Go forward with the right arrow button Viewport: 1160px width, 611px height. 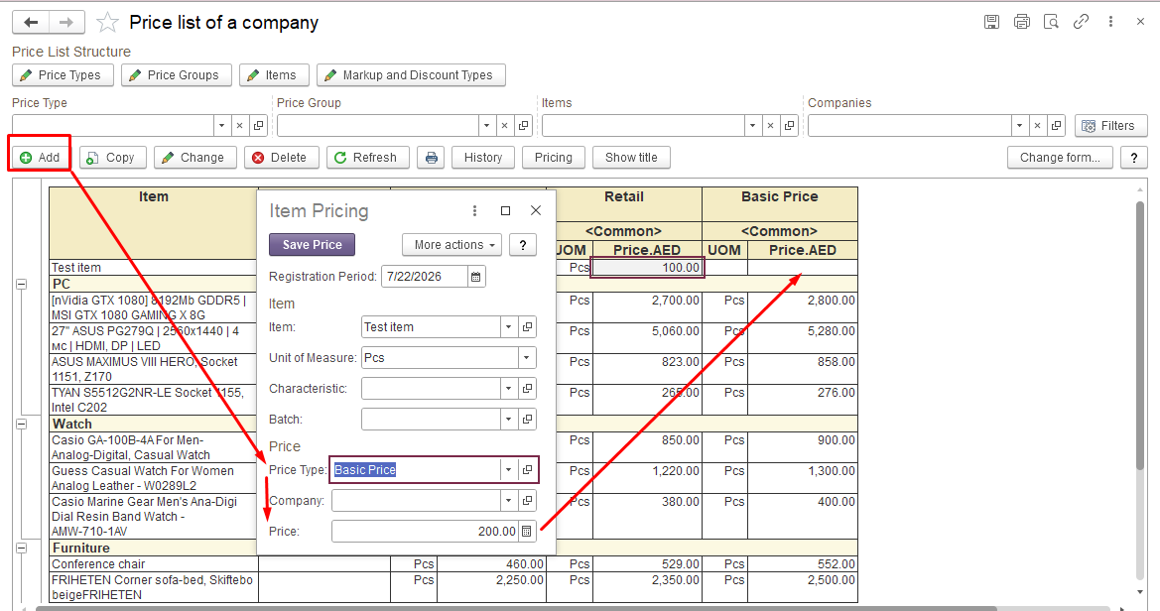click(66, 22)
